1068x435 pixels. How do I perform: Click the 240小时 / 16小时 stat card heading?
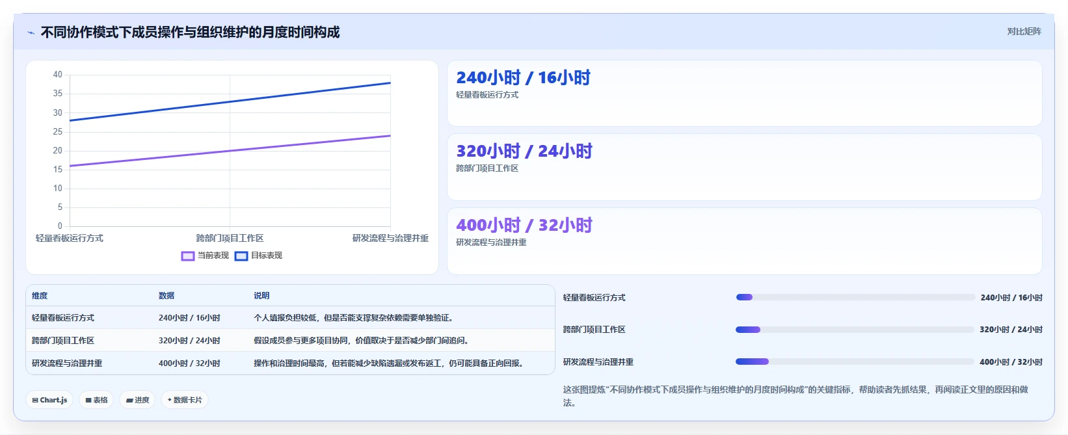coord(524,77)
